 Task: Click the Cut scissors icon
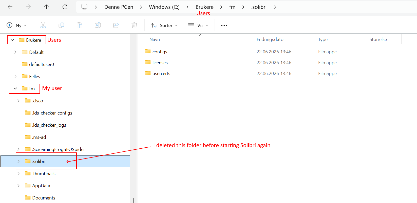(x=43, y=25)
